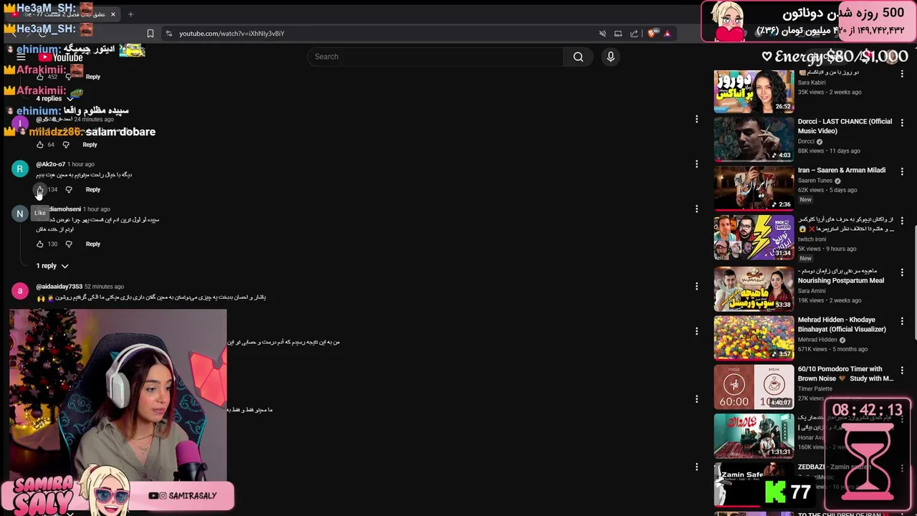Open the YouTube hamburger guide menu
This screenshot has height=516, width=917.
[21, 57]
